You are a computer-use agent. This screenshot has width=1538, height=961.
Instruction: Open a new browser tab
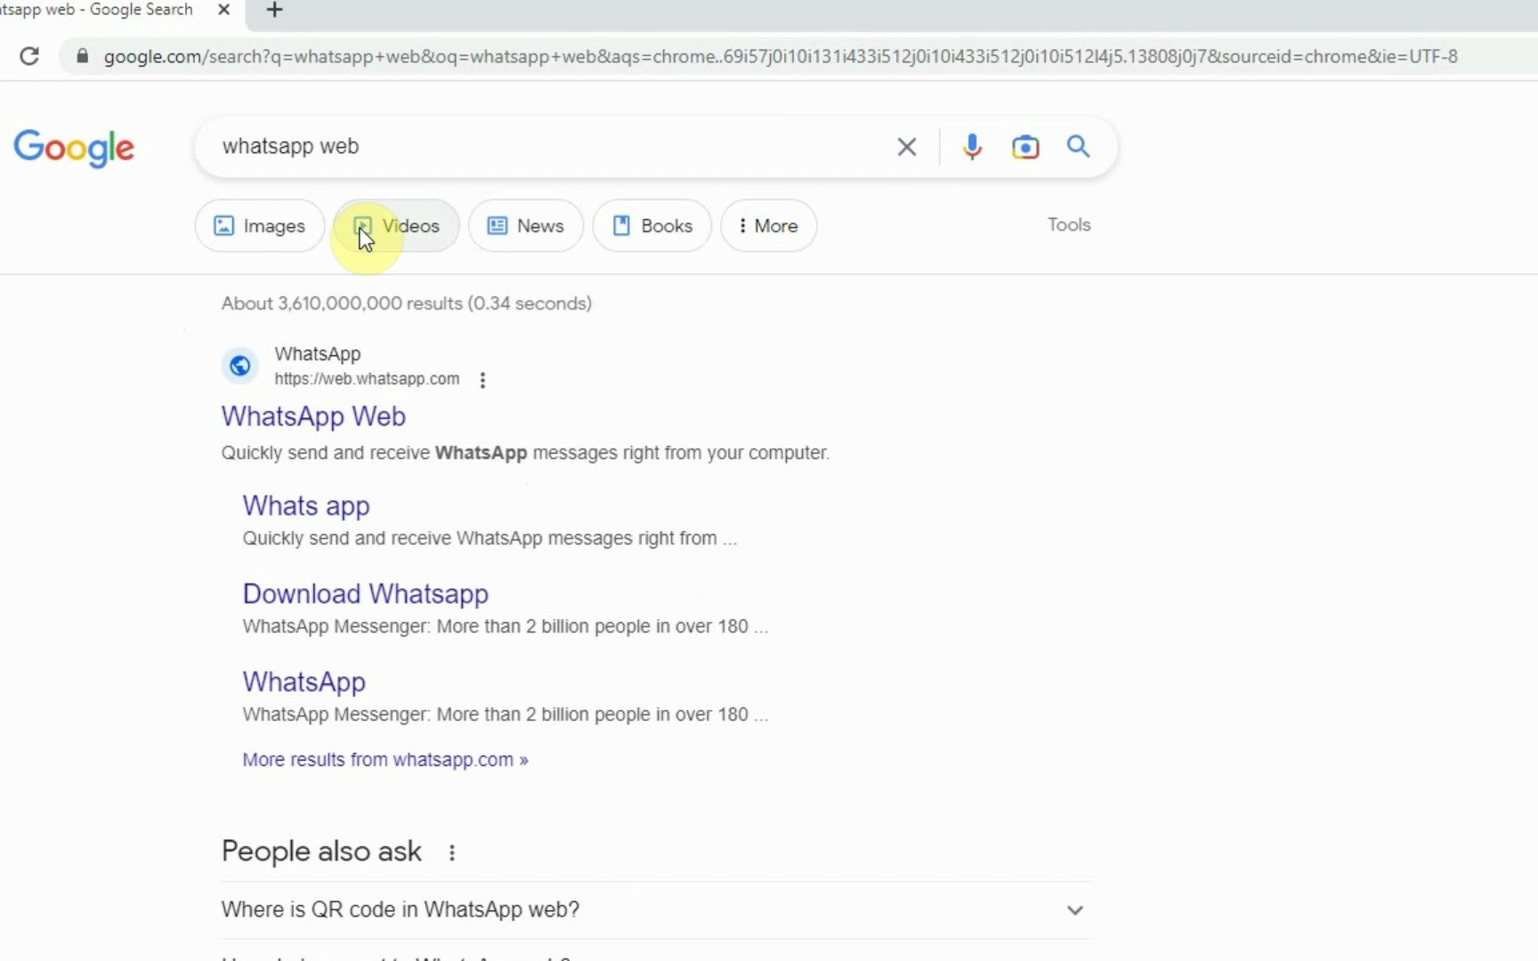(x=274, y=10)
